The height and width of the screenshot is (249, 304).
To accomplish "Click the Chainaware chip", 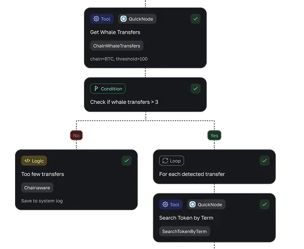I will coord(37,188).
